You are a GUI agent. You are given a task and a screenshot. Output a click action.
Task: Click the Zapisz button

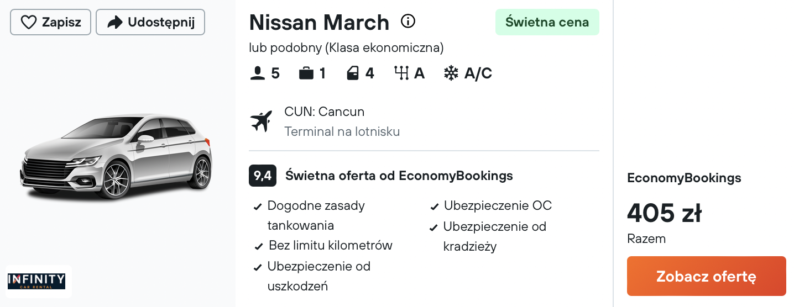pos(50,22)
